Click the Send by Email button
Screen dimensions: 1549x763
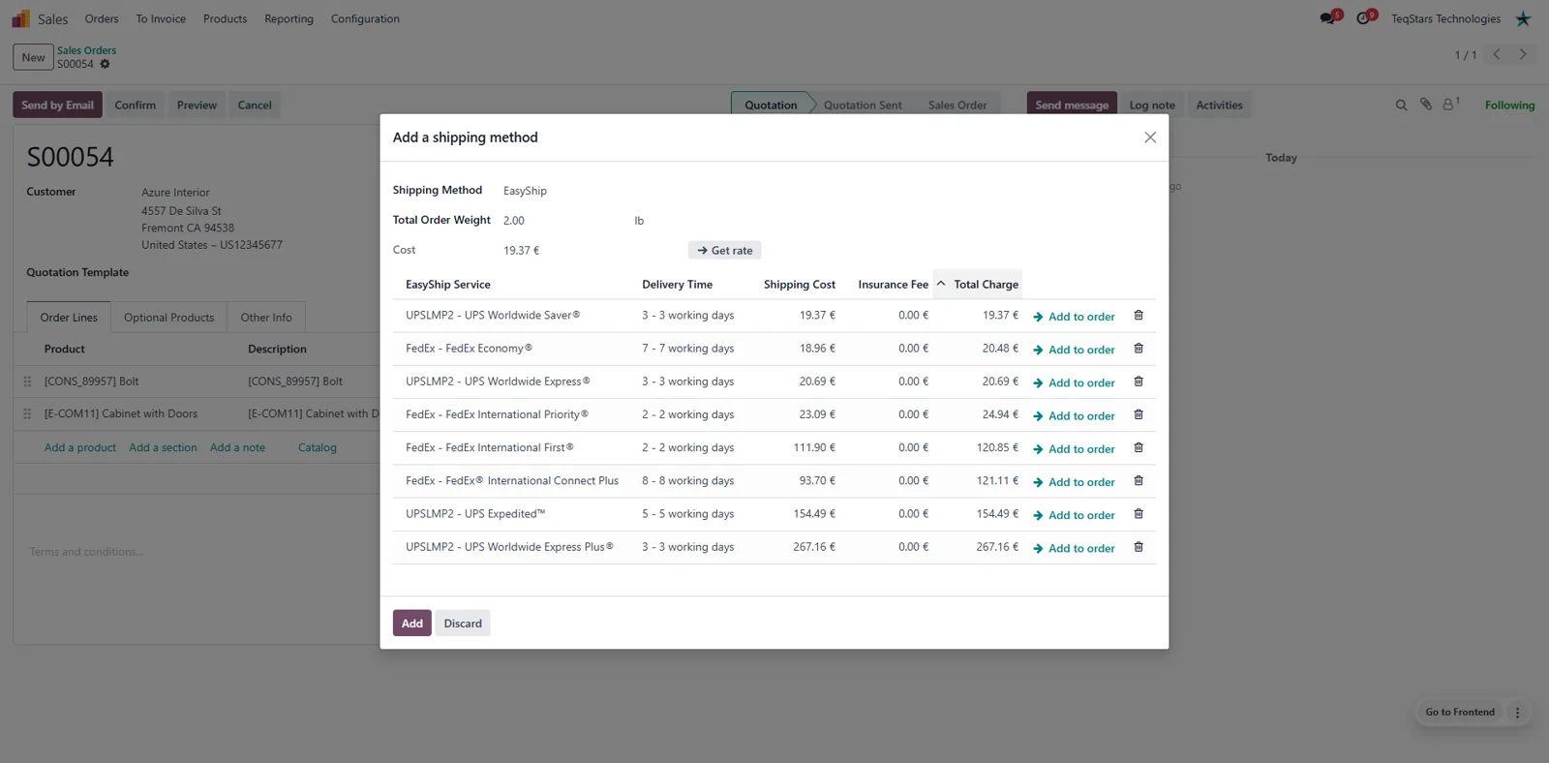[x=57, y=105]
